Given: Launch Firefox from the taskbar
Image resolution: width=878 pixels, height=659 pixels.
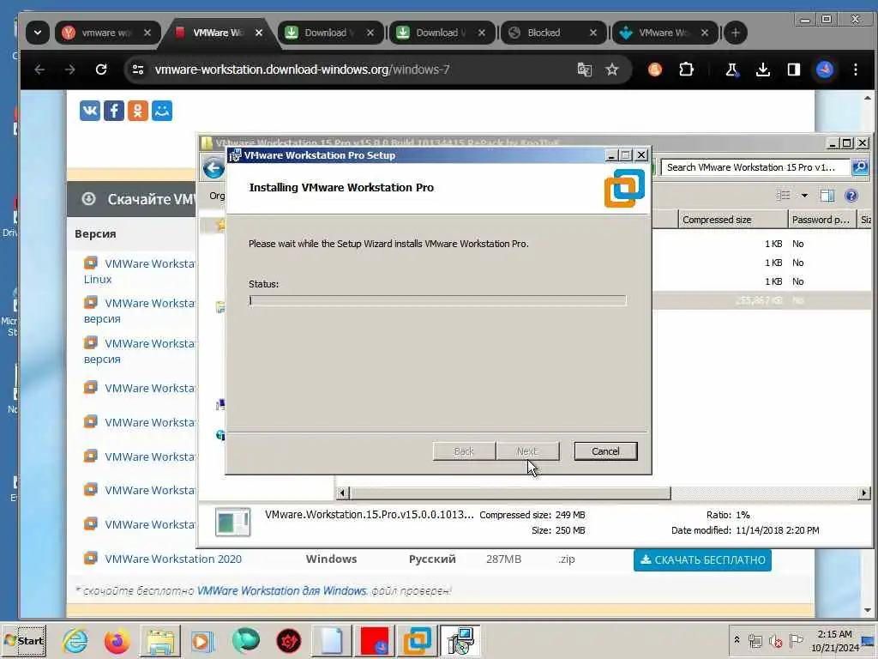Looking at the screenshot, I should click(x=117, y=640).
